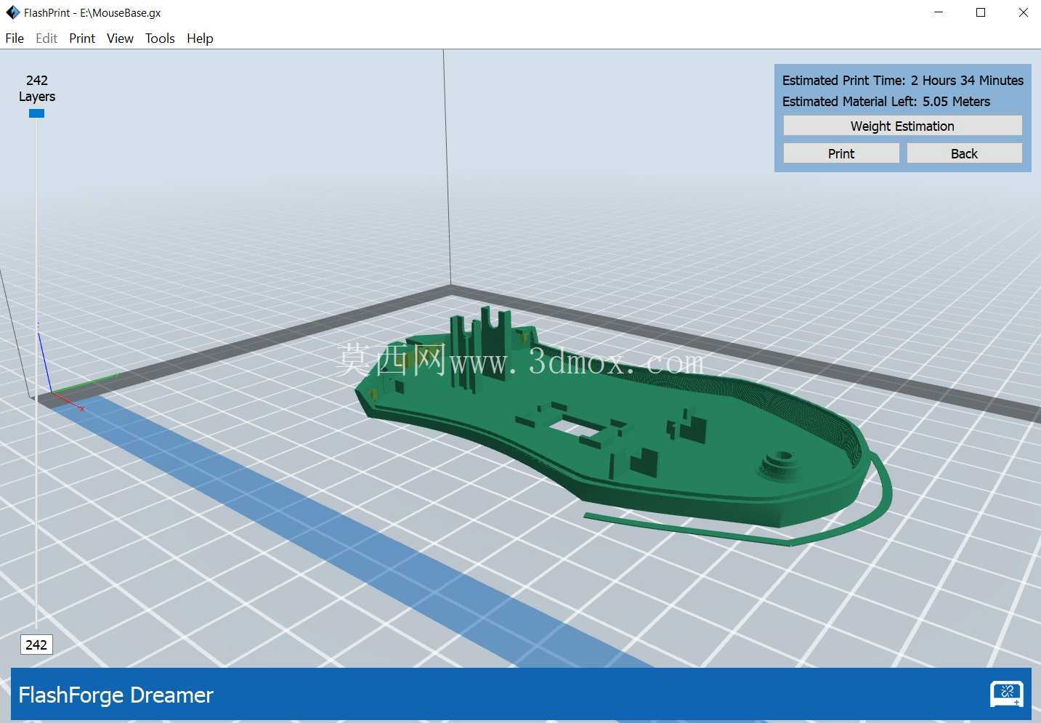The width and height of the screenshot is (1041, 723).
Task: Click the Print button in estimate panel
Action: click(841, 153)
